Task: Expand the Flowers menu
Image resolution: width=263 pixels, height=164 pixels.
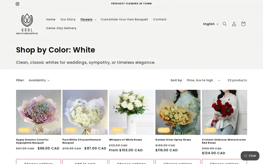Action: (x=88, y=19)
